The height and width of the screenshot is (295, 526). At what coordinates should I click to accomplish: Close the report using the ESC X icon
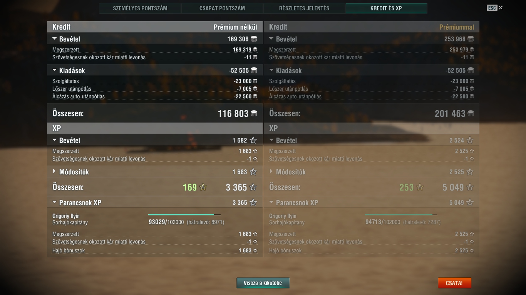[501, 8]
